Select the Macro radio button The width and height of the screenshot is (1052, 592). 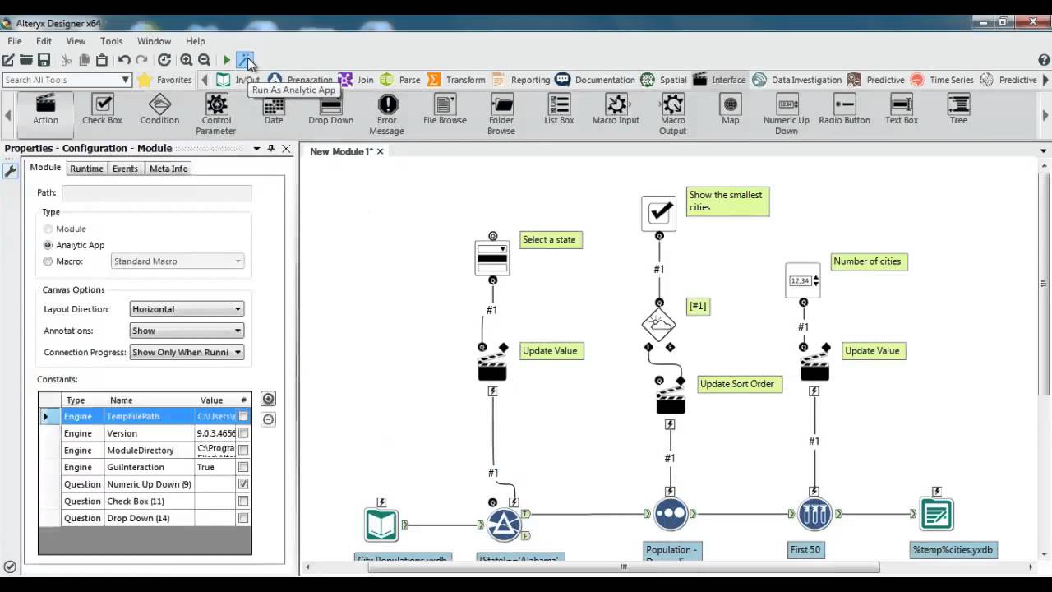[x=48, y=261]
